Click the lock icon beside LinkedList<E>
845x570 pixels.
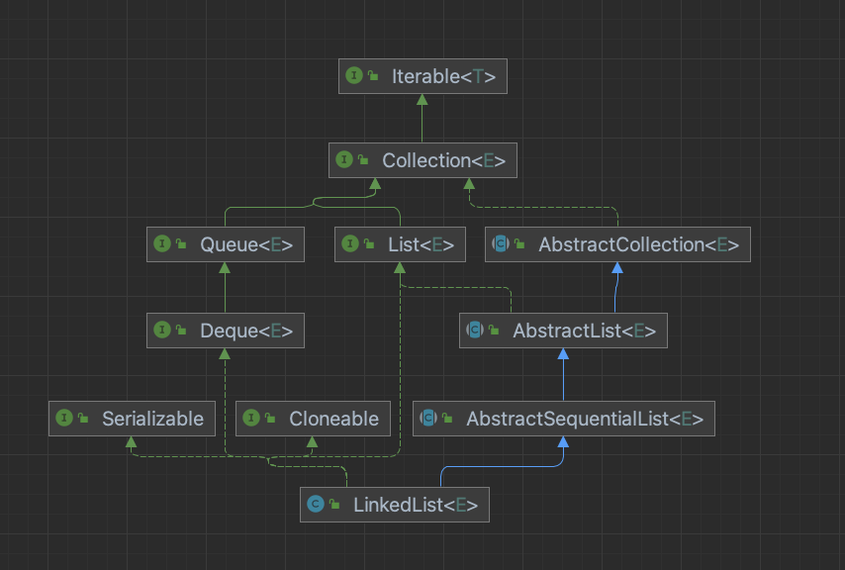334,504
